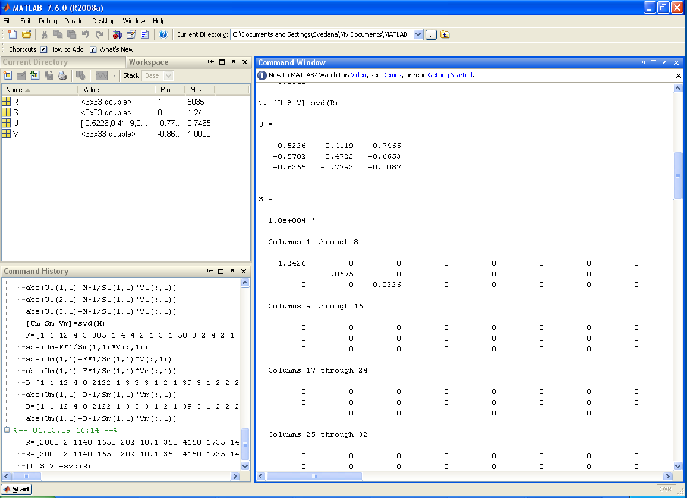687x498 pixels.
Task: Click the plot selection wave icon
Action: tap(102, 75)
